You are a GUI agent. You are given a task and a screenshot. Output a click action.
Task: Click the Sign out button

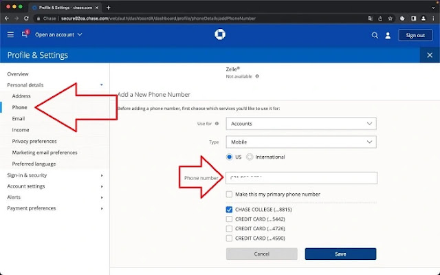(x=415, y=35)
